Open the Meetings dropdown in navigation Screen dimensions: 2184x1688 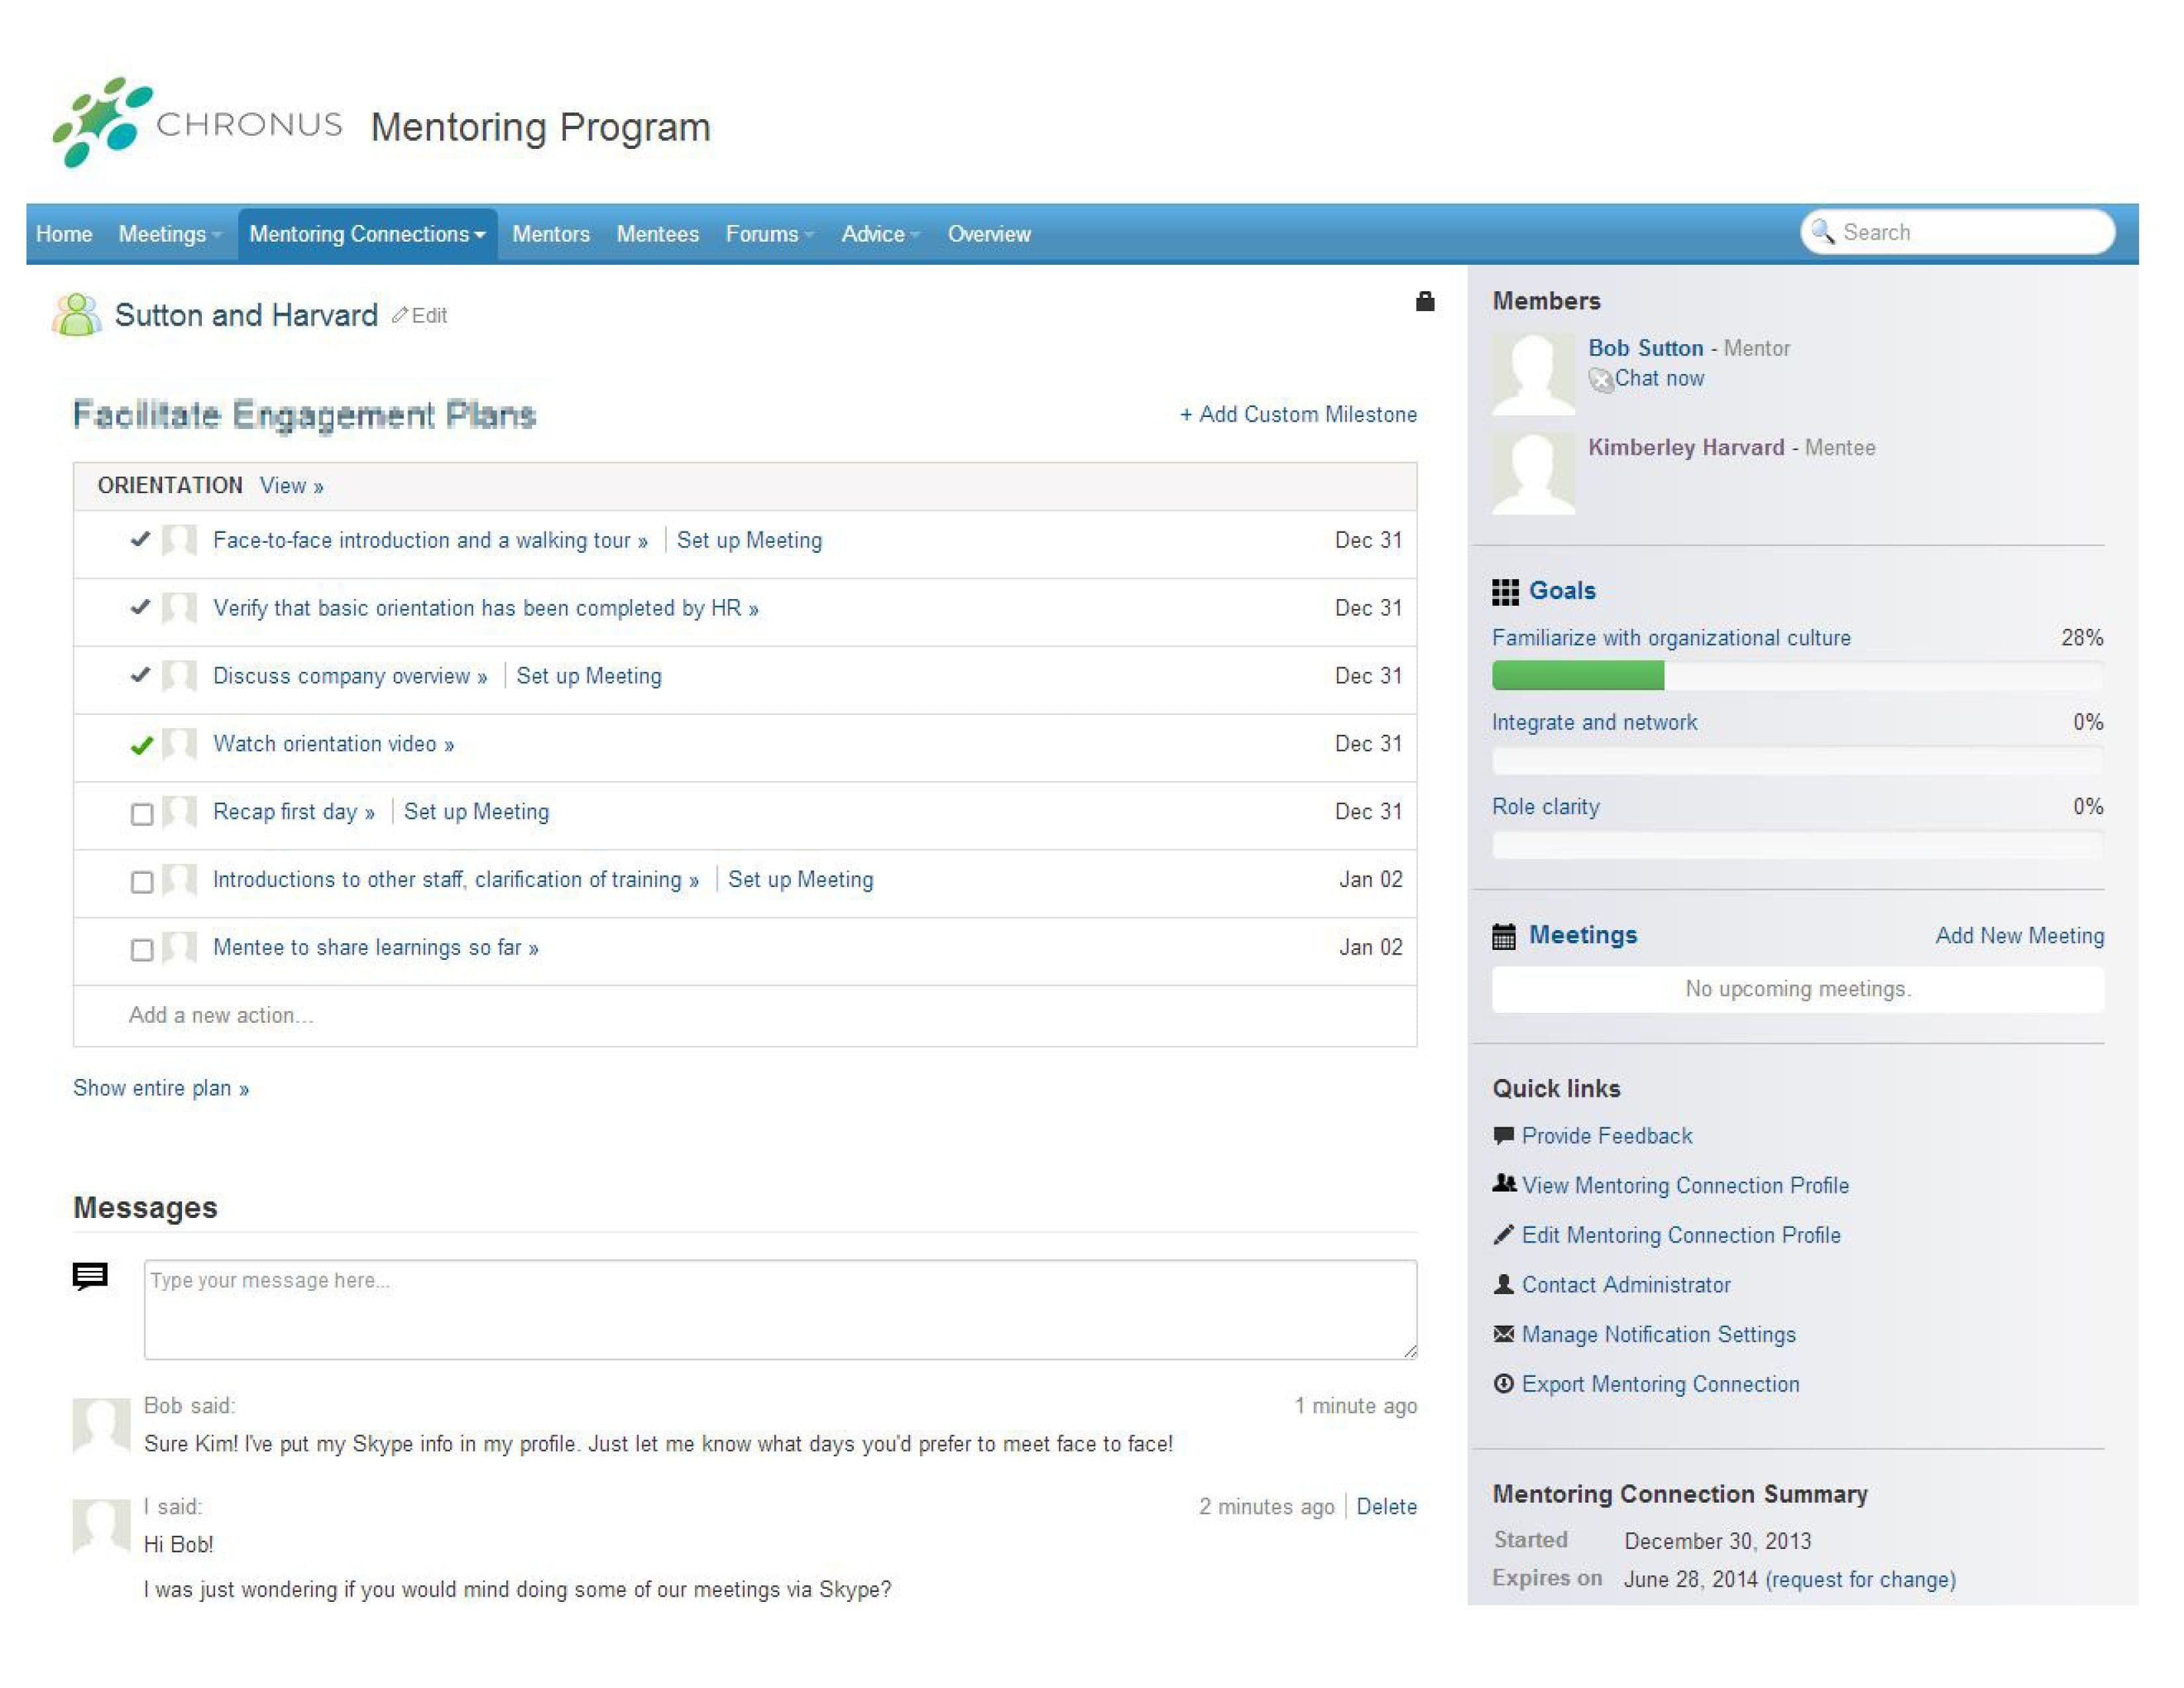click(x=170, y=234)
